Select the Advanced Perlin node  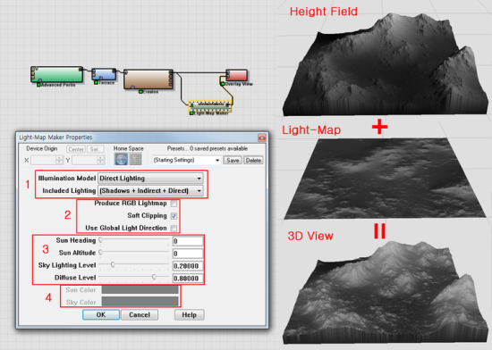(56, 74)
